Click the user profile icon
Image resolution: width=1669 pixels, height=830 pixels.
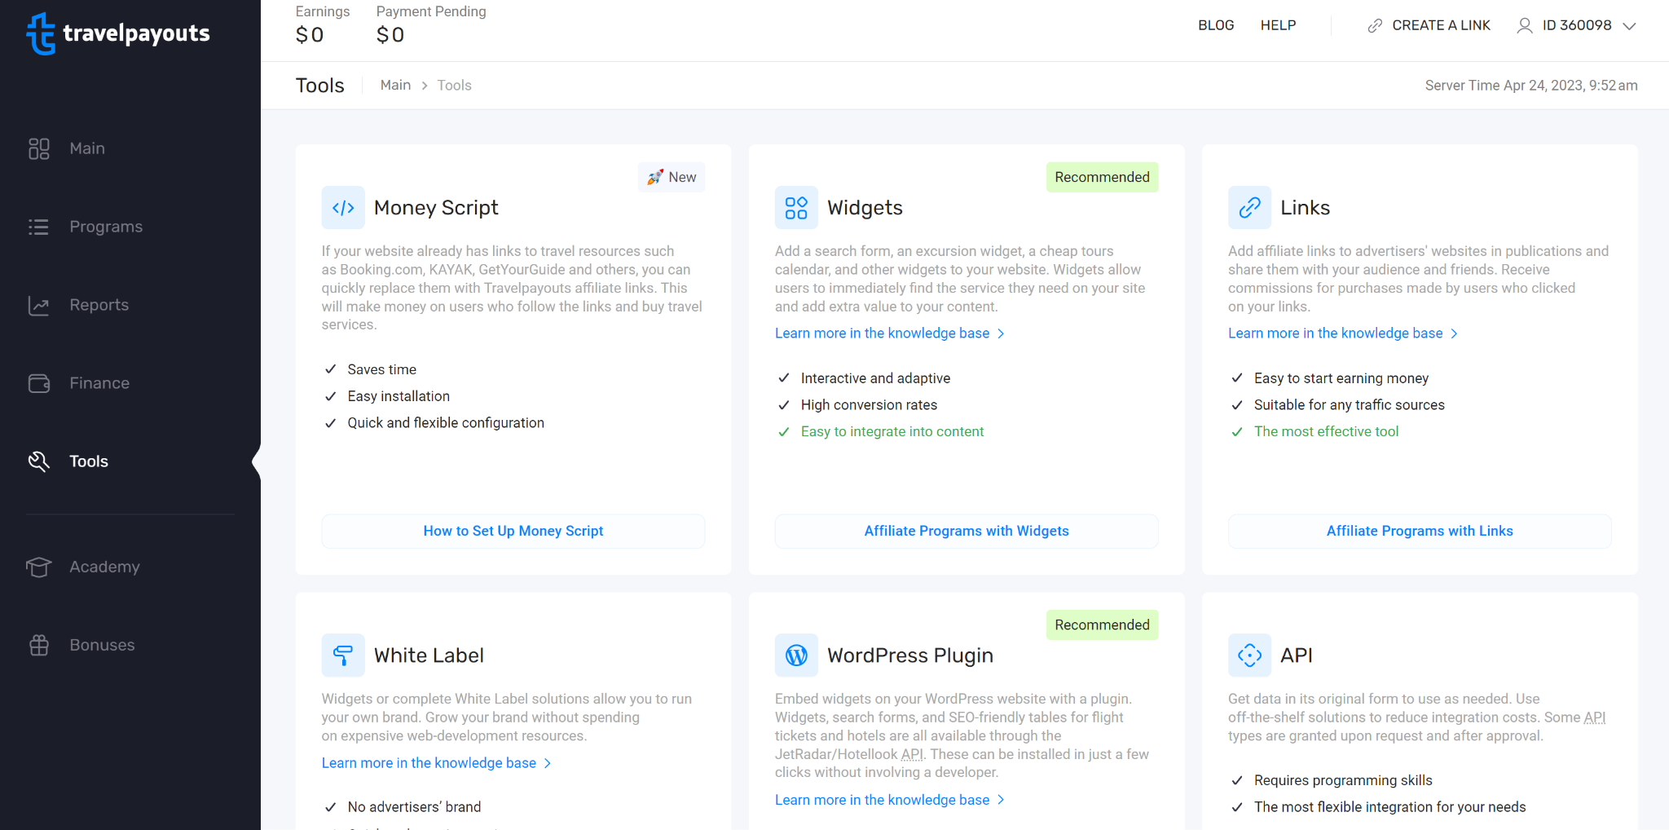1525,26
